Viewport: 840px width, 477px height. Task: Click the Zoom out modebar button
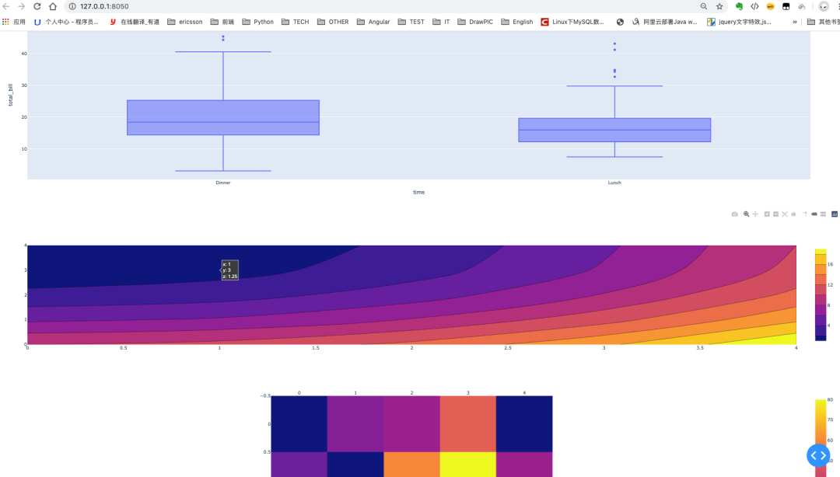[775, 214]
